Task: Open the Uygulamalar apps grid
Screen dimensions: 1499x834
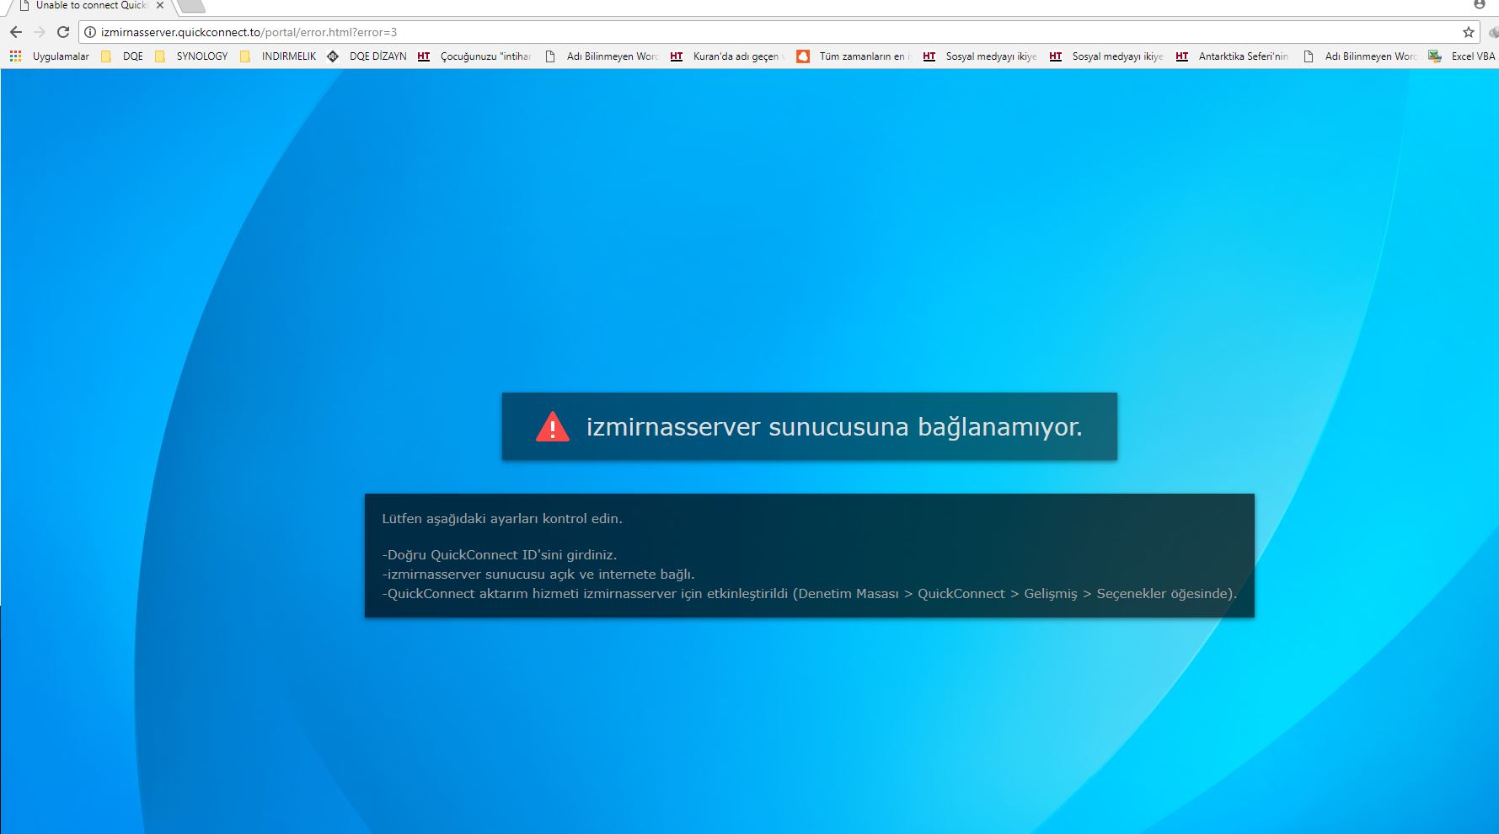Action: (49, 56)
